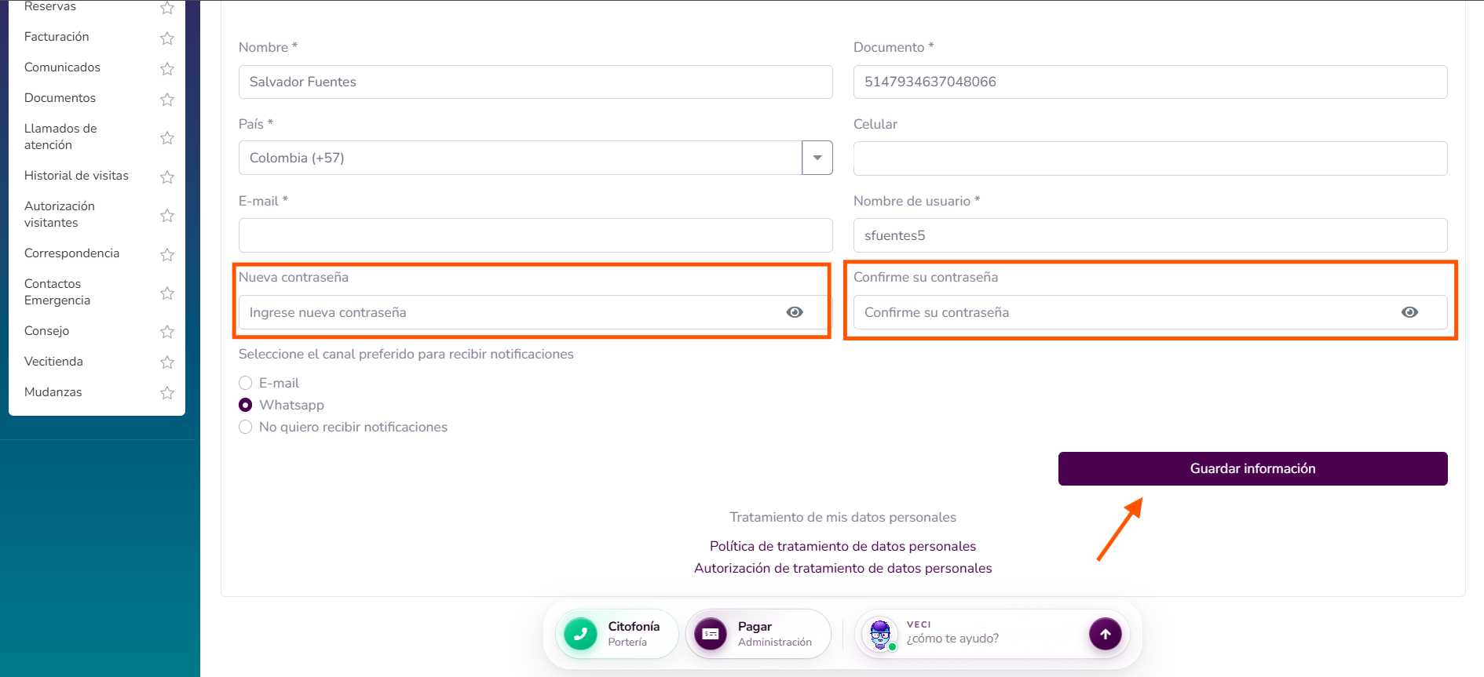Open Correspondencia in the sidebar menu
The height and width of the screenshot is (677, 1484).
(72, 253)
